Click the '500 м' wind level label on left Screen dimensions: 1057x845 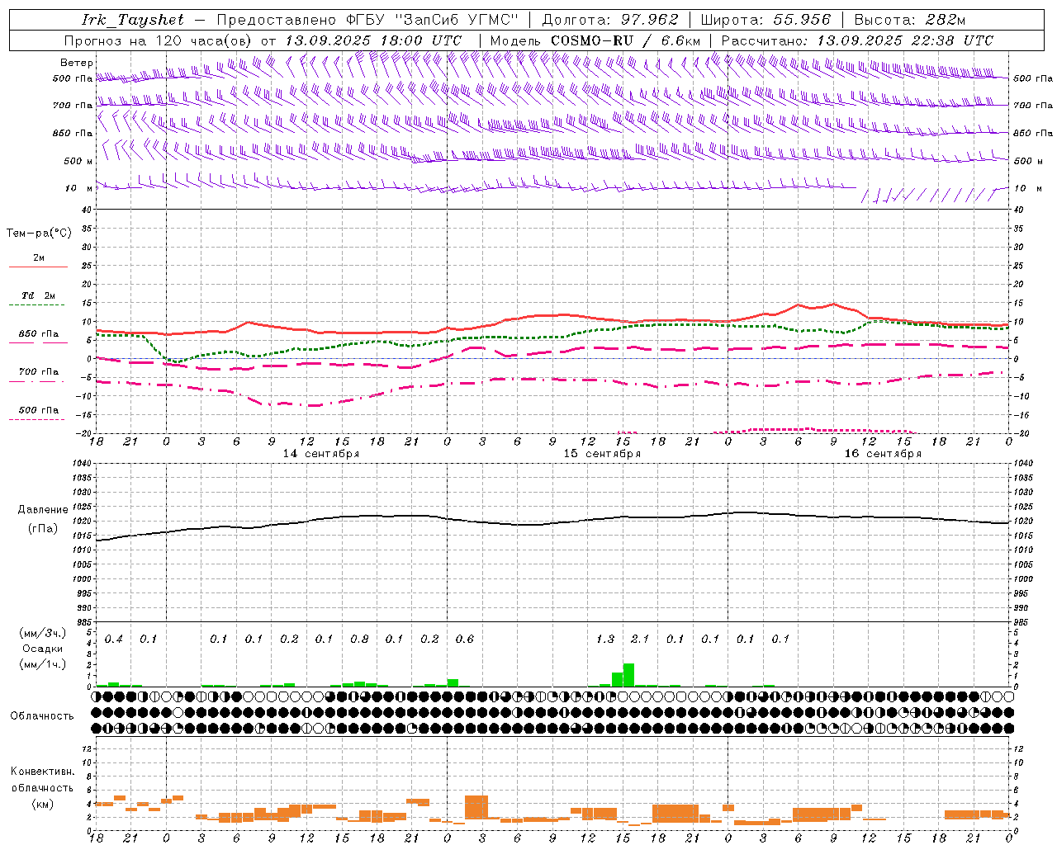(x=78, y=161)
